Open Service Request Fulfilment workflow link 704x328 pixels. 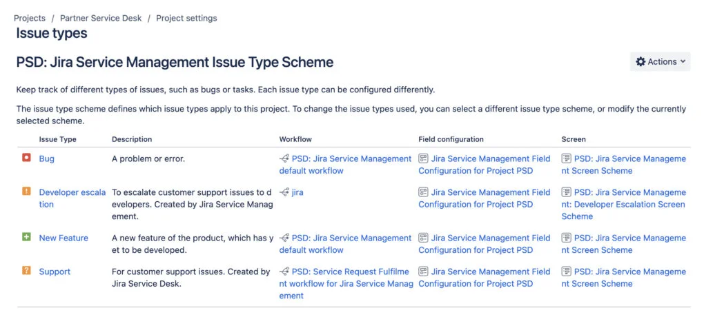[346, 284]
